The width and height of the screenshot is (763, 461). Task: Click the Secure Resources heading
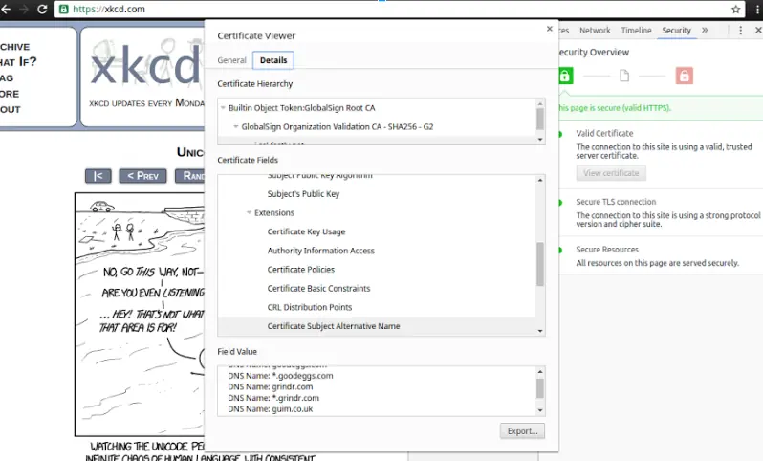pos(607,250)
